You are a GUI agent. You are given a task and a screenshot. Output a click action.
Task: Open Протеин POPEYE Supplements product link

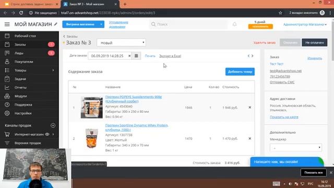click(134, 99)
